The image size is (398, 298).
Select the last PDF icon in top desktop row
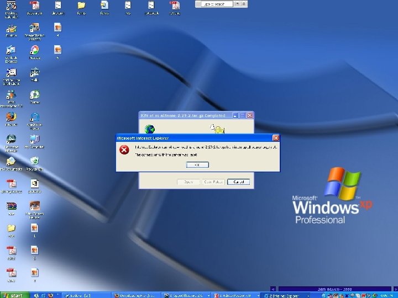(x=175, y=6)
